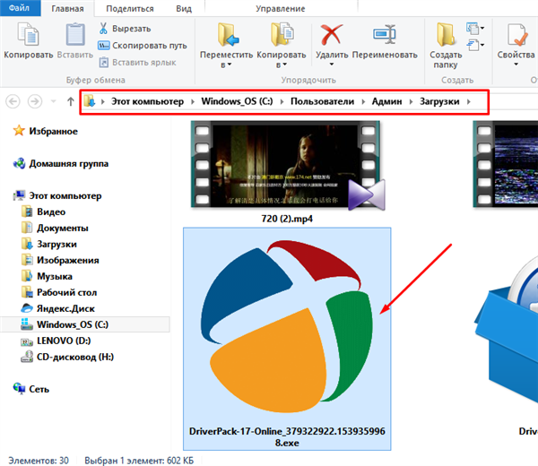Click the Создать папку folder icon
This screenshot has width=538, height=466.
(446, 35)
